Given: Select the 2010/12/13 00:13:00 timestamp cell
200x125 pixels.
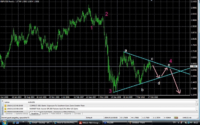Looking at the screenshot, I should pos(15,109).
